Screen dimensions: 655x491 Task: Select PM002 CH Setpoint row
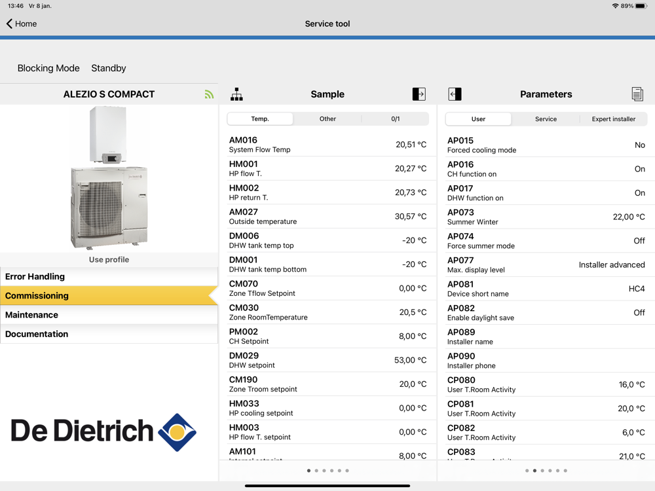pyautogui.click(x=328, y=336)
